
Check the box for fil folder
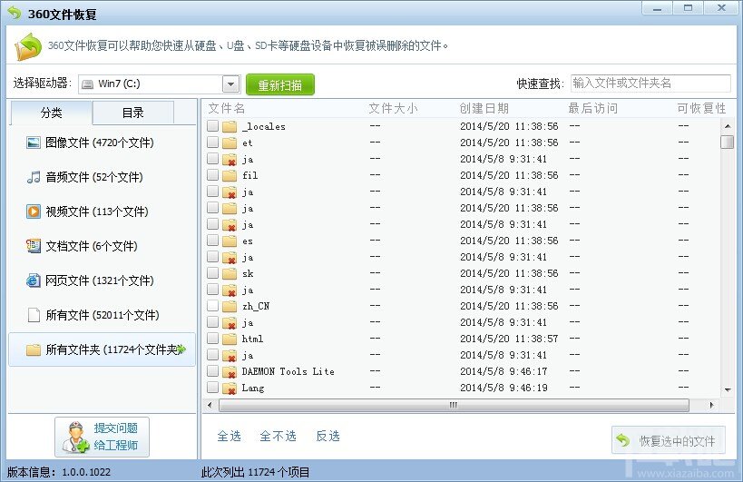tap(213, 175)
